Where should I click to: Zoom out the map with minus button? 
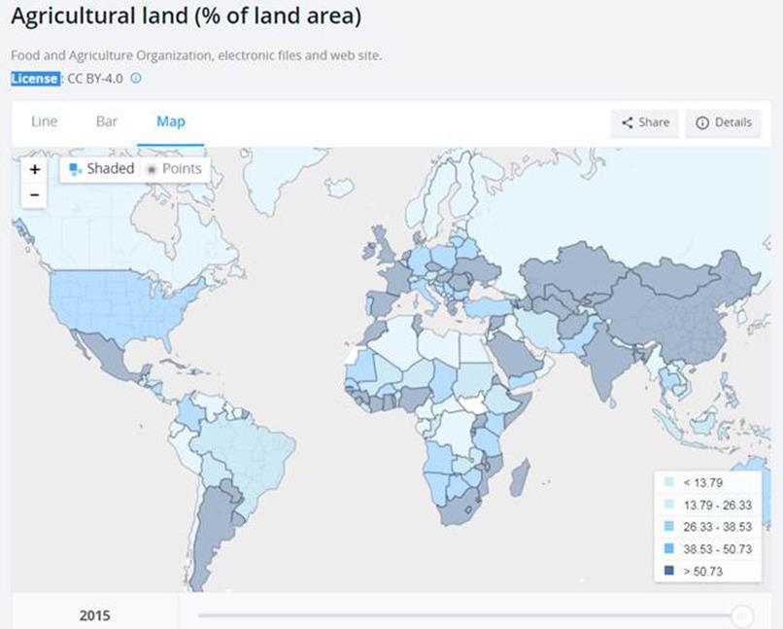(x=34, y=194)
